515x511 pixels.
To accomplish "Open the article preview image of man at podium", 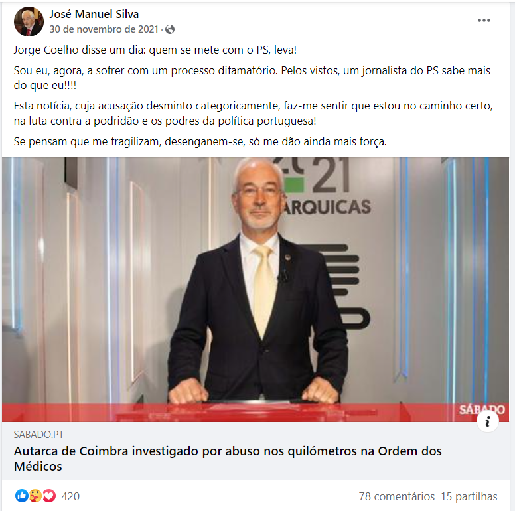I will (256, 289).
